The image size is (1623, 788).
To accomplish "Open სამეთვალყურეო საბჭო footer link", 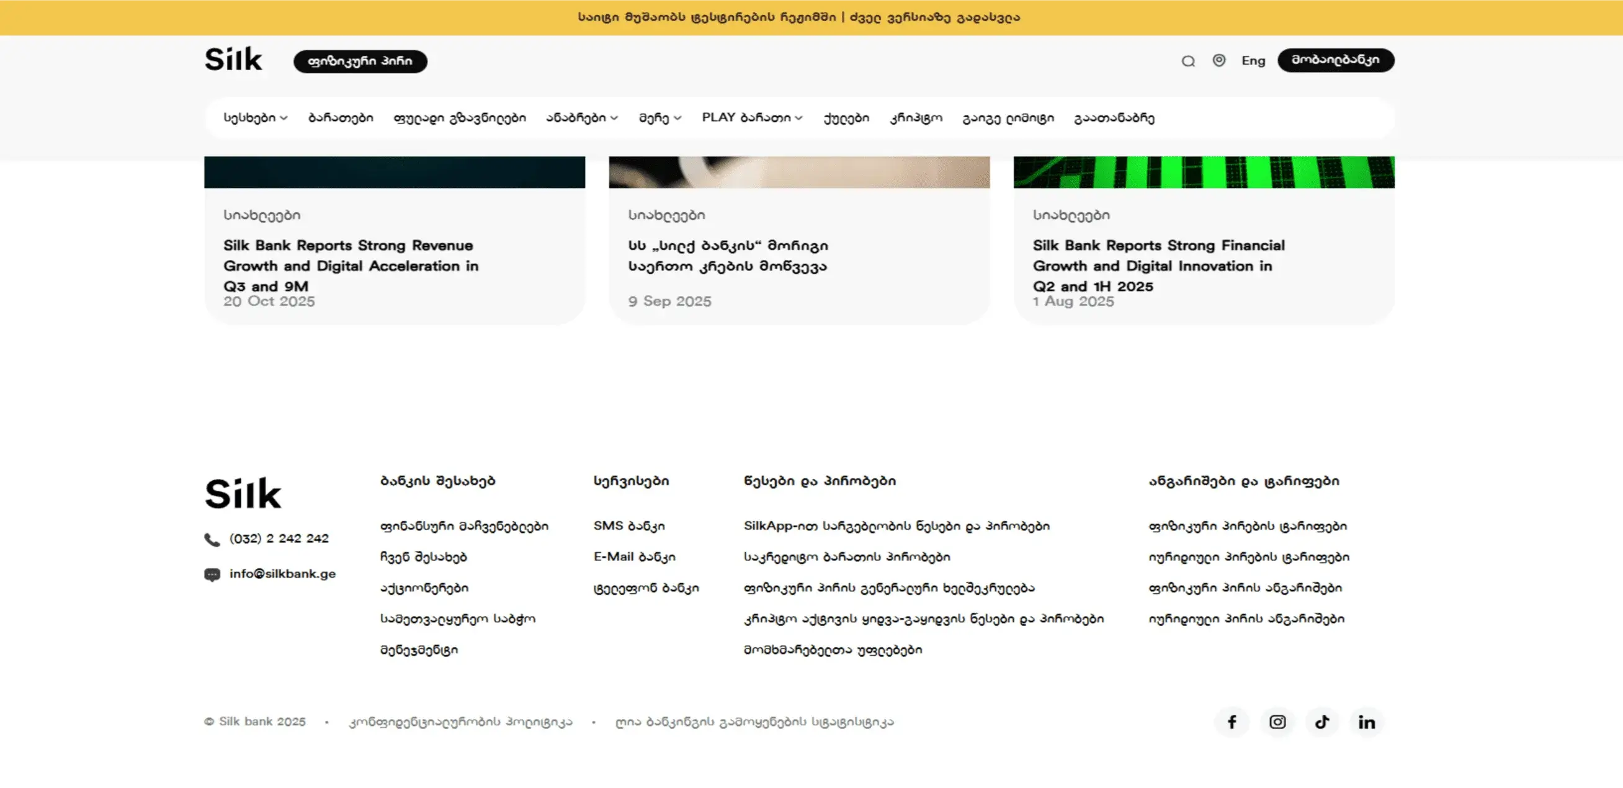I will [x=457, y=619].
